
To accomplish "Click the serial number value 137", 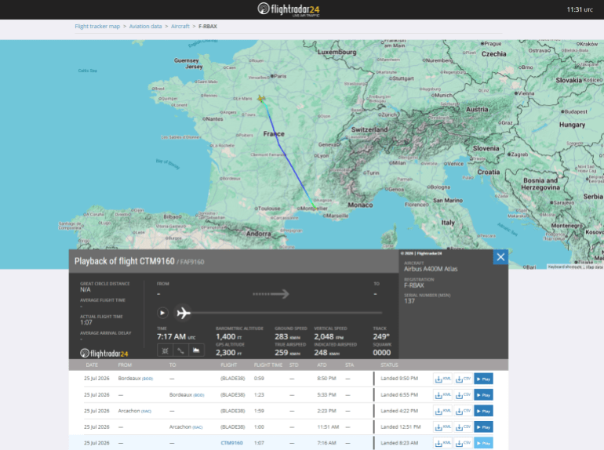I will [x=409, y=301].
